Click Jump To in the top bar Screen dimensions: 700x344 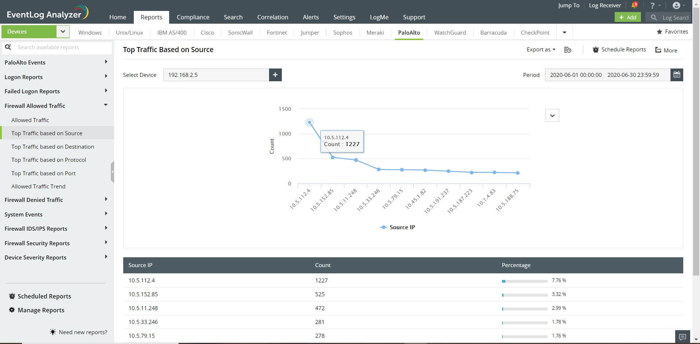tap(569, 5)
